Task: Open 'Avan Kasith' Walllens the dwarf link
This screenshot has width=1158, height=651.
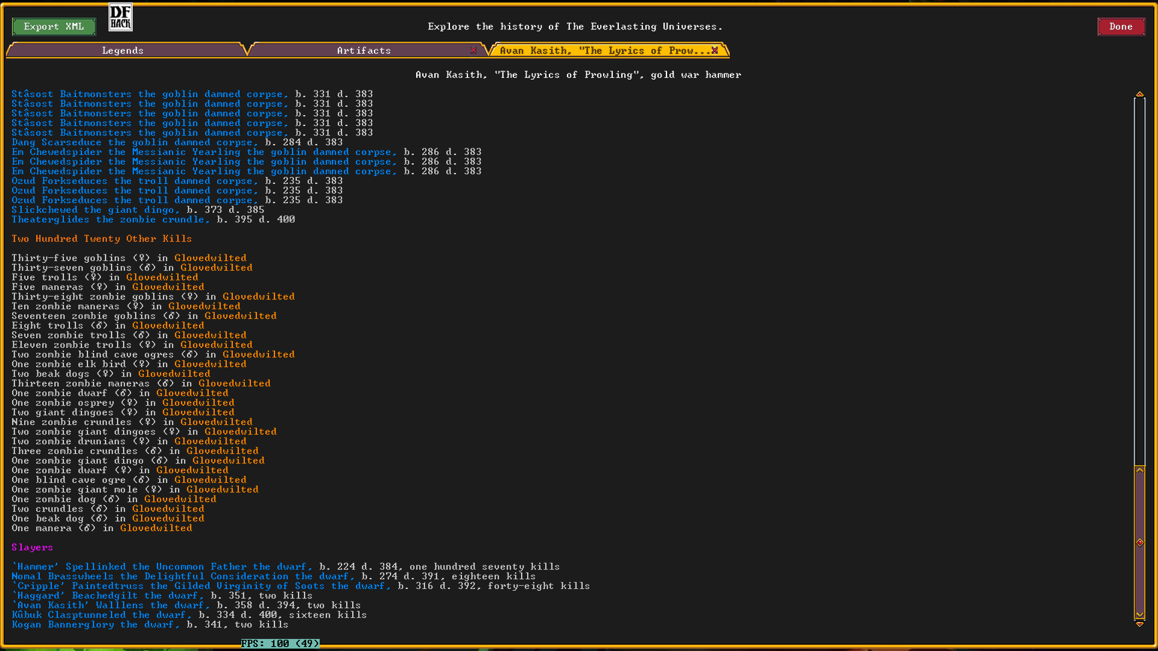Action: [110, 606]
